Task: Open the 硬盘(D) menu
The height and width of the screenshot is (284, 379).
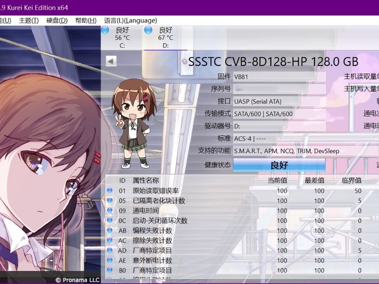Action: click(x=57, y=20)
